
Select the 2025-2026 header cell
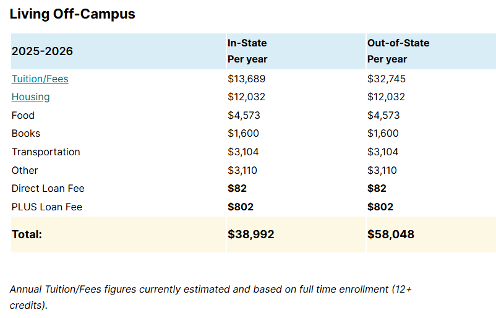point(42,51)
